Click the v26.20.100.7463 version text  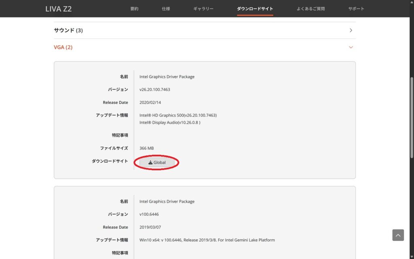click(155, 89)
